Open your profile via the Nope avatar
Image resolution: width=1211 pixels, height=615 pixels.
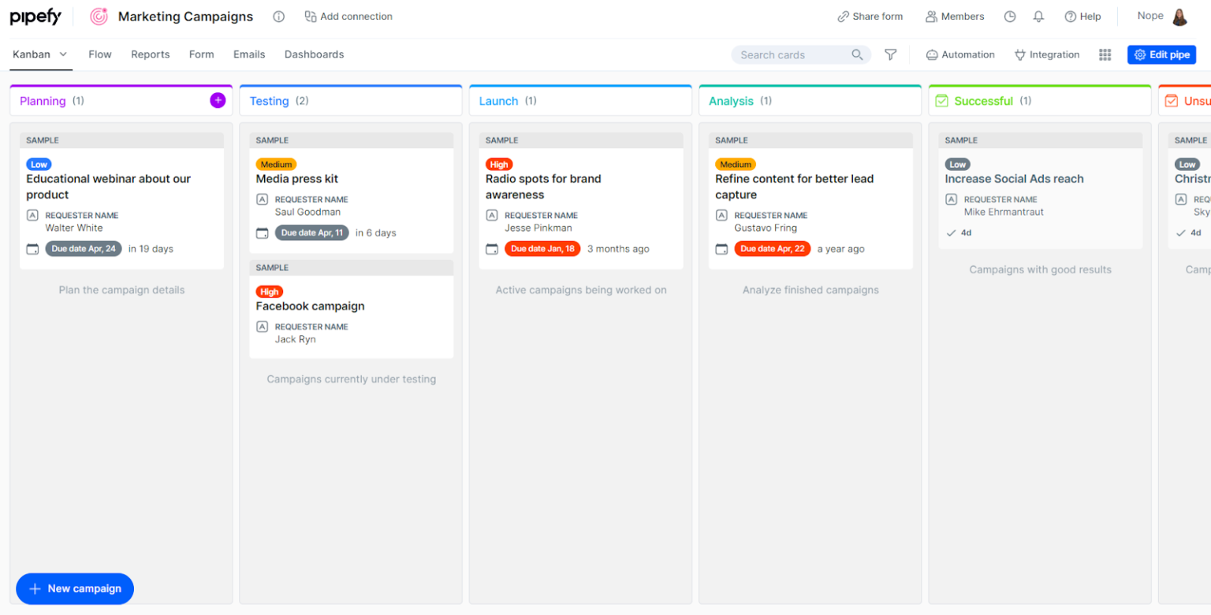(1180, 16)
